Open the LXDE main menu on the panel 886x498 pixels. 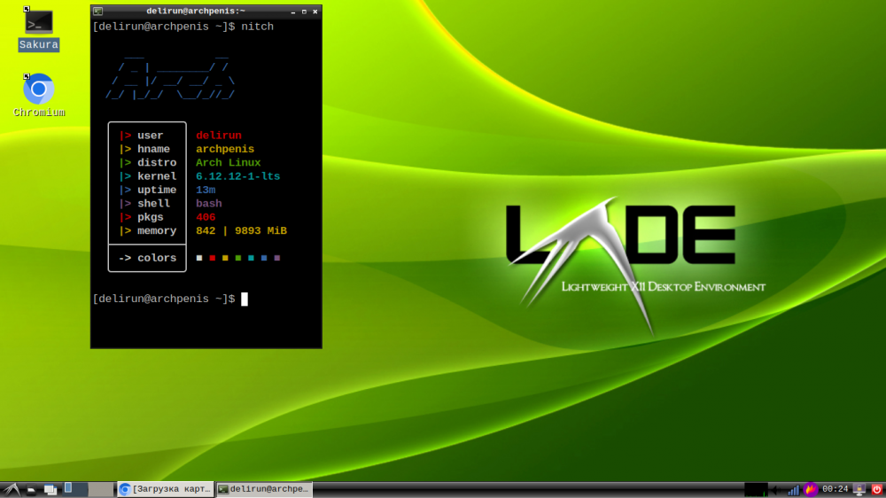tap(12, 489)
